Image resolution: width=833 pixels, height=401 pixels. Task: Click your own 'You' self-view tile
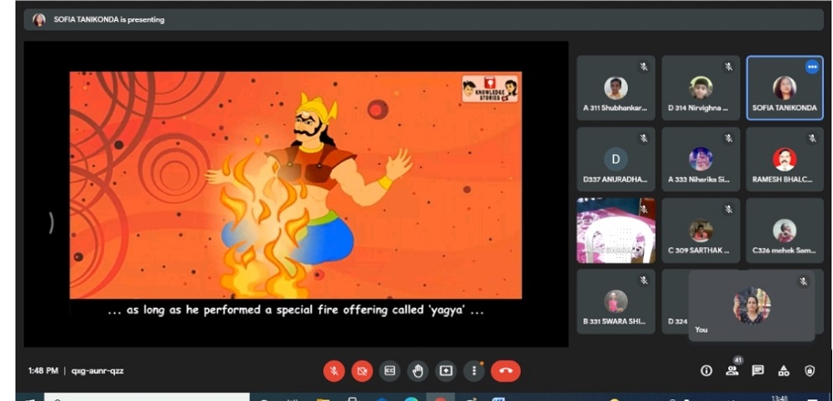tap(751, 306)
